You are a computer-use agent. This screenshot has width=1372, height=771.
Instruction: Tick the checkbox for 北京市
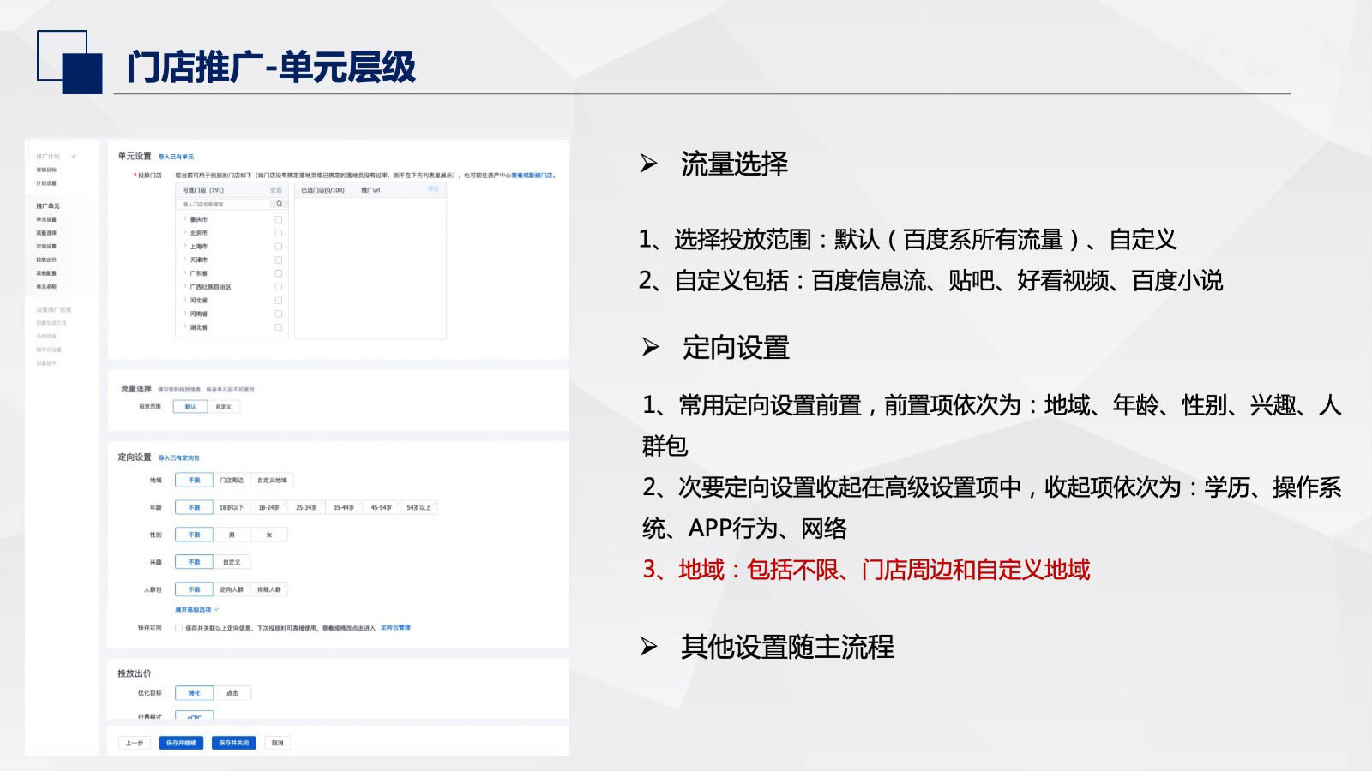click(x=278, y=233)
